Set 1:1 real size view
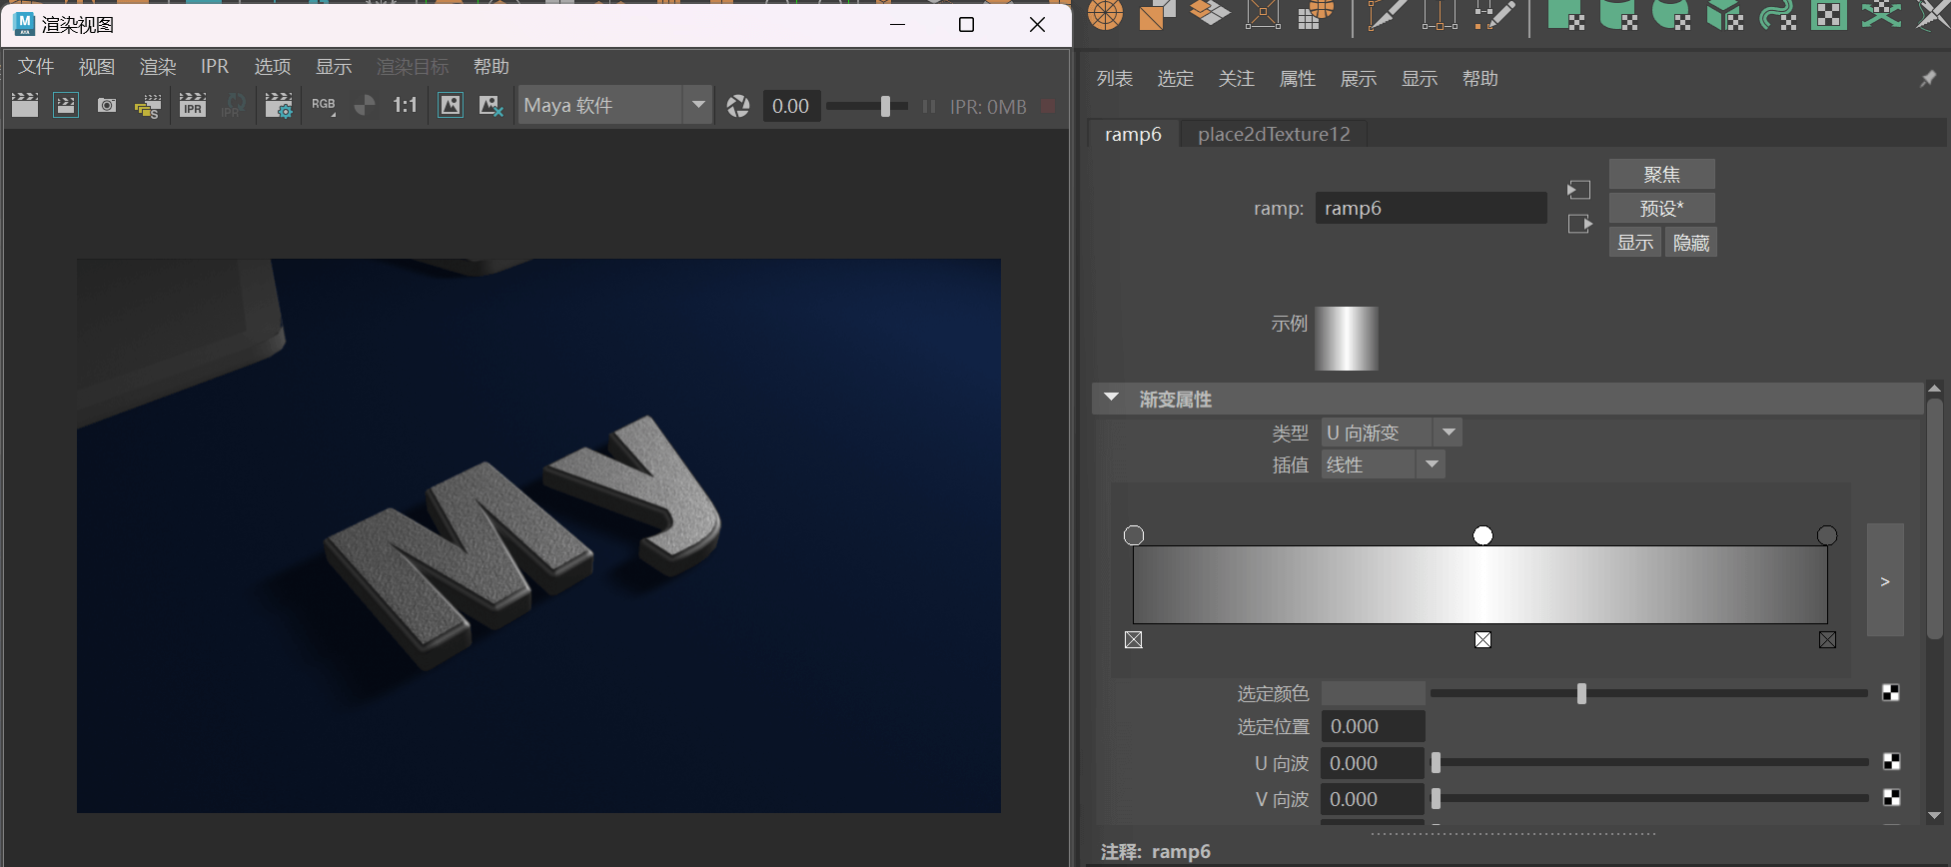The image size is (1951, 867). pos(405,105)
